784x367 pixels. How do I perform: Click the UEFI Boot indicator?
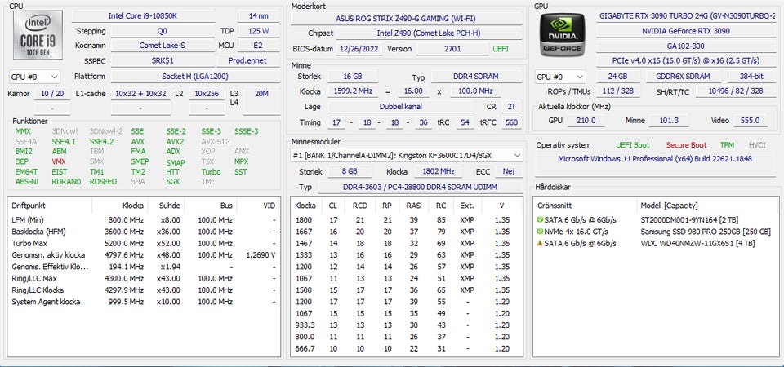click(x=634, y=145)
